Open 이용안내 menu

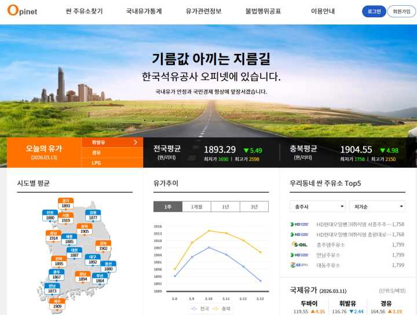tap(323, 11)
